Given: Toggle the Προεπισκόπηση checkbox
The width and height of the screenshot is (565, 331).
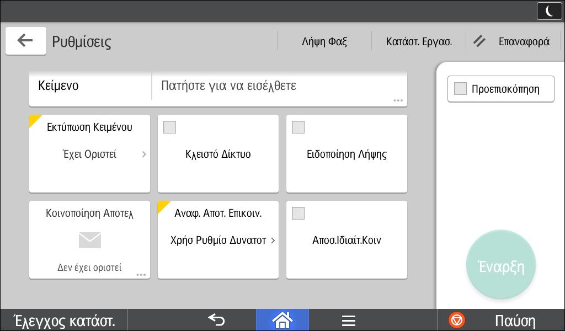Looking at the screenshot, I should tap(461, 89).
